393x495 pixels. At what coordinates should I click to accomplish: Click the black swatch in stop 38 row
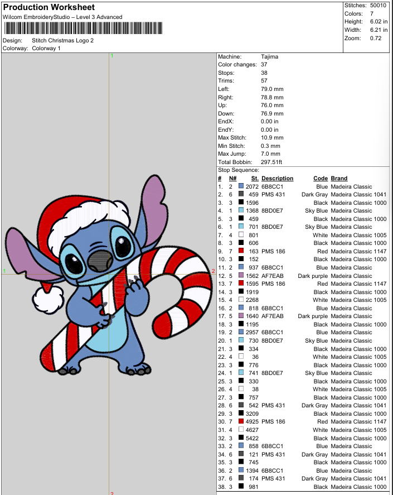click(x=241, y=487)
